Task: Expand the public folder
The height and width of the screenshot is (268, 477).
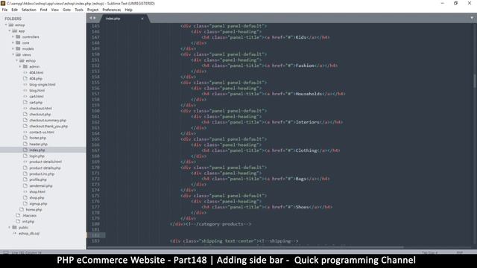Action: tap(10, 227)
